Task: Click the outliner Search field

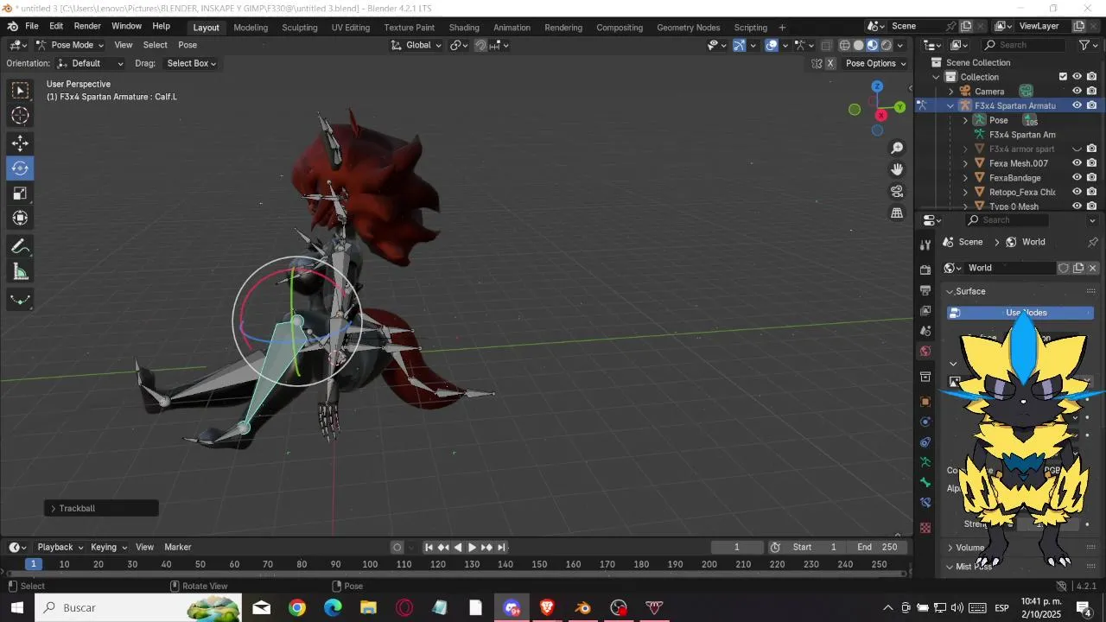Action: tap(1024, 45)
